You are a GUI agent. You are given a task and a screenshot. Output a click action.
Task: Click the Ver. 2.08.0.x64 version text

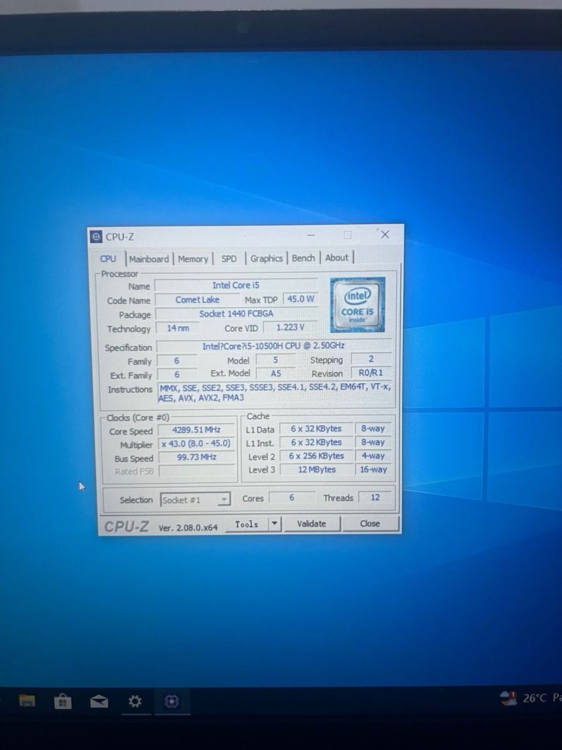tap(188, 528)
